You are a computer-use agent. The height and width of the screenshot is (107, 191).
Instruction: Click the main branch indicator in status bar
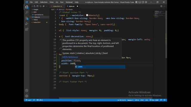(x=28, y=100)
